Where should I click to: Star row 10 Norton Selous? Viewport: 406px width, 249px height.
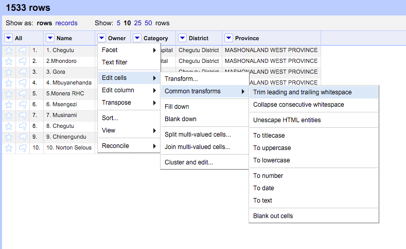pos(9,147)
